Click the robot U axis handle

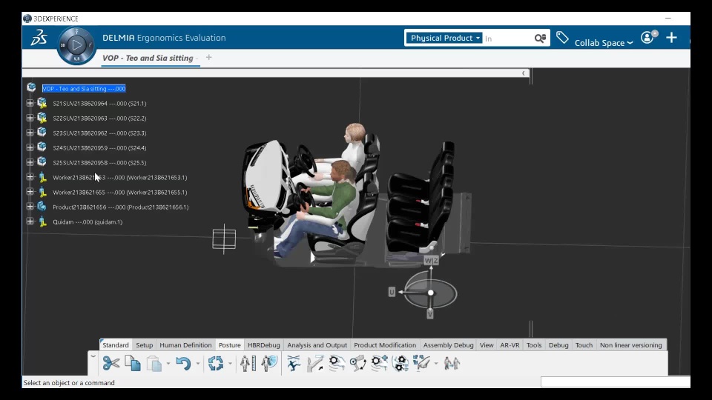click(x=392, y=292)
